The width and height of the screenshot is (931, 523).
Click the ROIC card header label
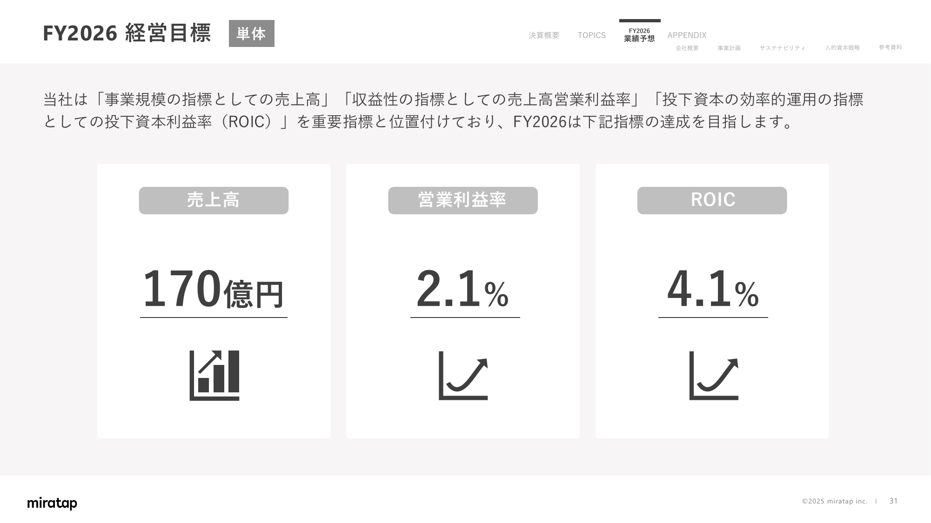pyautogui.click(x=712, y=200)
